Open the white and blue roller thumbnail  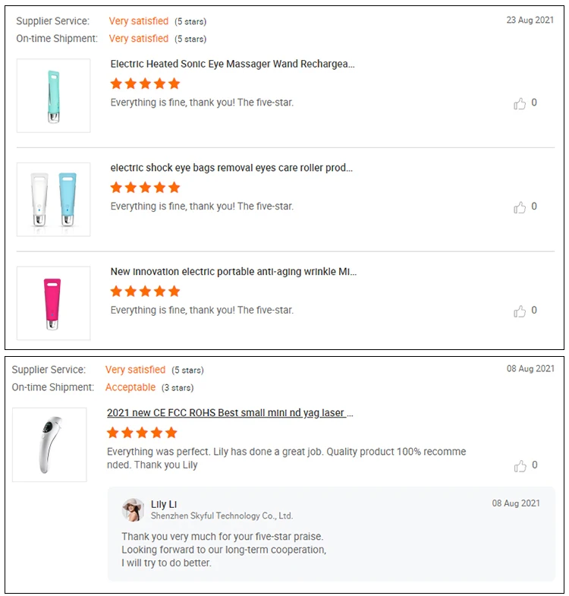click(53, 199)
